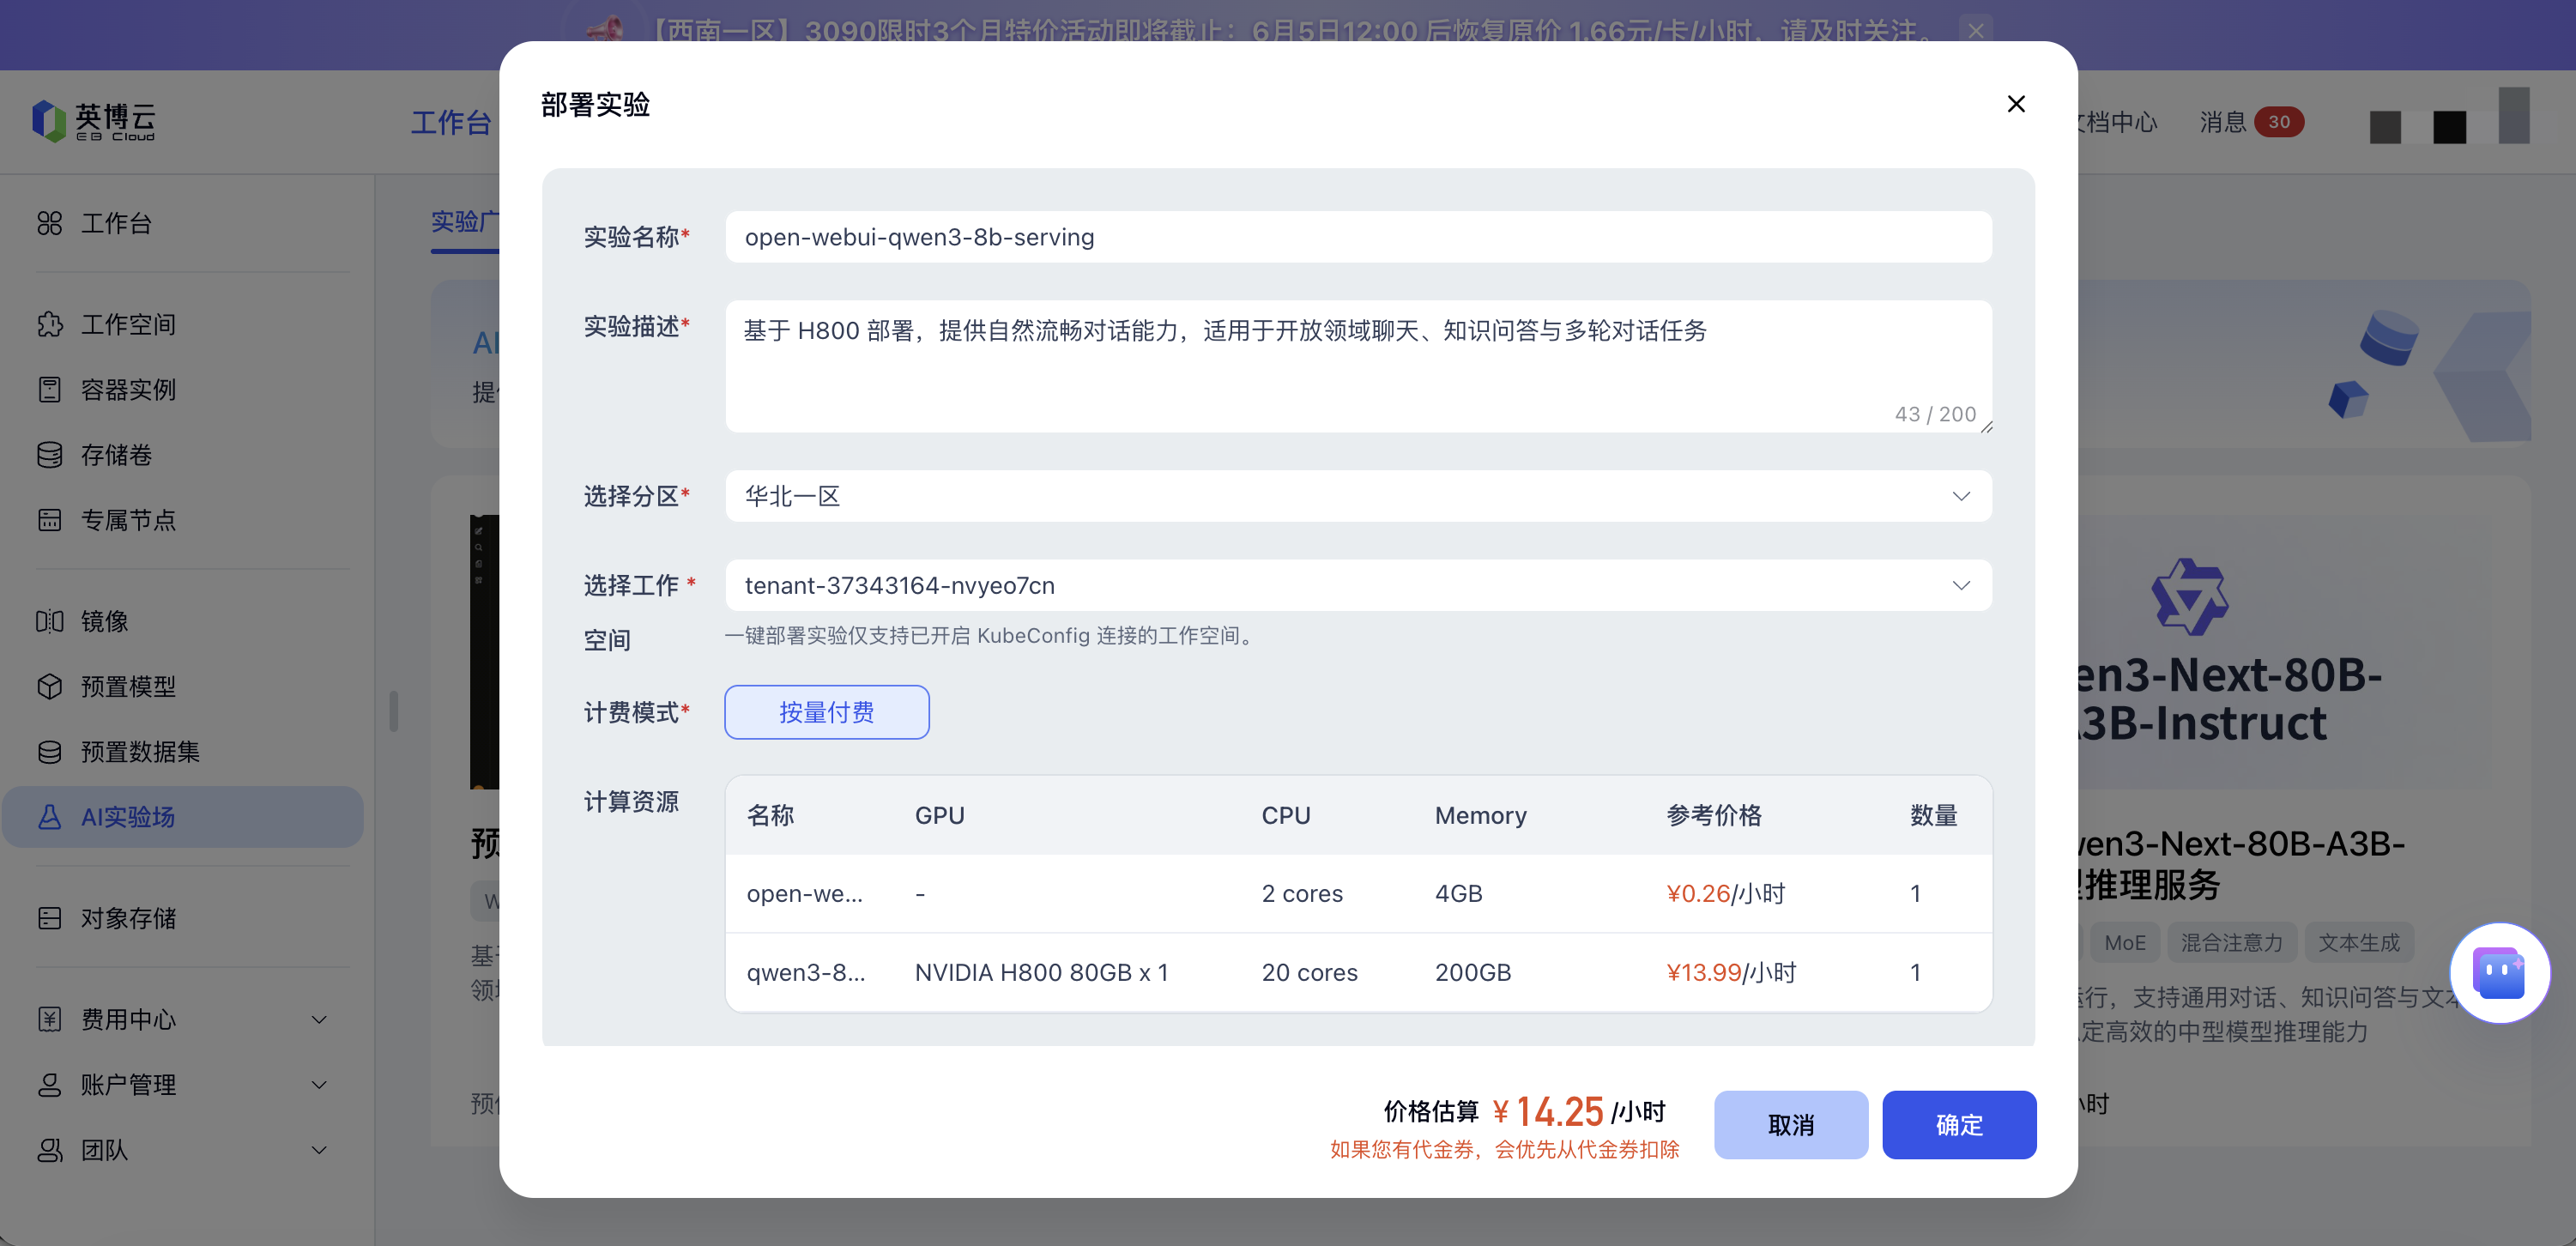Screen dimensions: 2576x1246
Task: Click the KubeConfig hint text
Action: coord(989,635)
